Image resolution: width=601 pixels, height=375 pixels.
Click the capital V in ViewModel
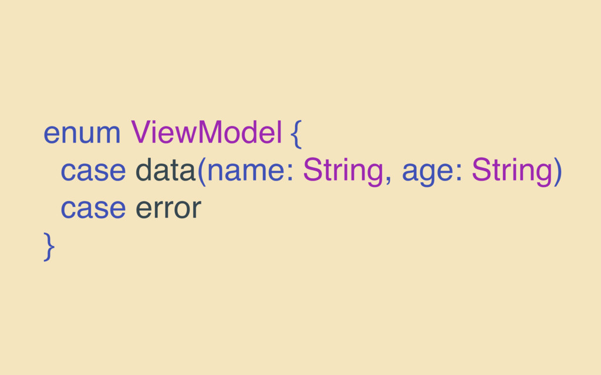pyautogui.click(x=140, y=132)
